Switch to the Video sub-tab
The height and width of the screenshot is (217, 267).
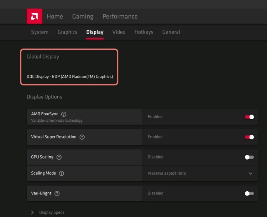pos(119,32)
